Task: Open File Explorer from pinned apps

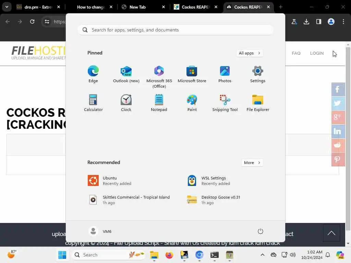Action: (258, 103)
